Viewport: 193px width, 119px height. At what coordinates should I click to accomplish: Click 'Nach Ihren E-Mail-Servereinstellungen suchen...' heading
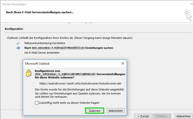(40, 12)
